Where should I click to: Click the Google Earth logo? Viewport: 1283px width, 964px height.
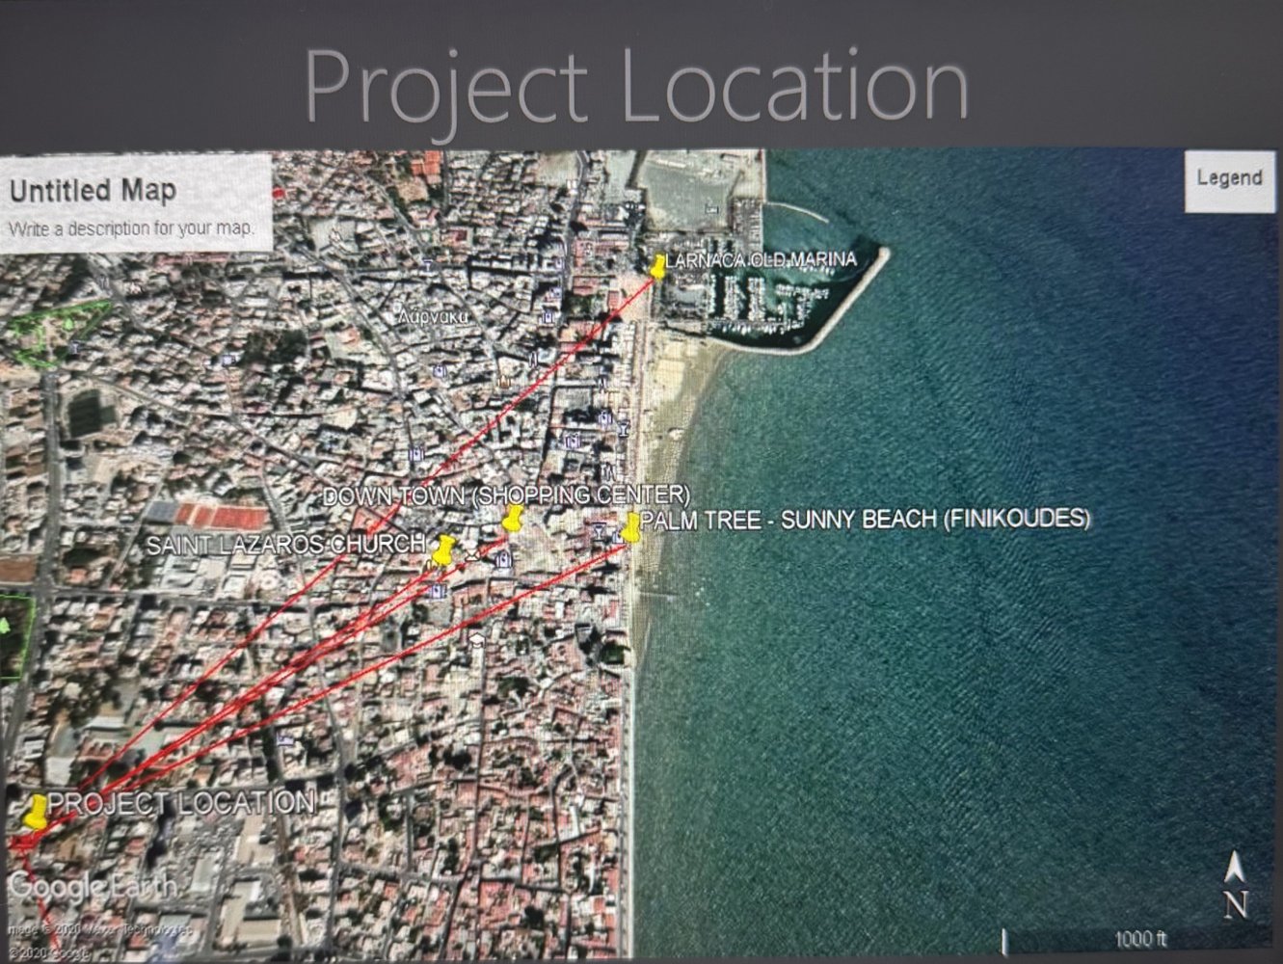pos(93,885)
